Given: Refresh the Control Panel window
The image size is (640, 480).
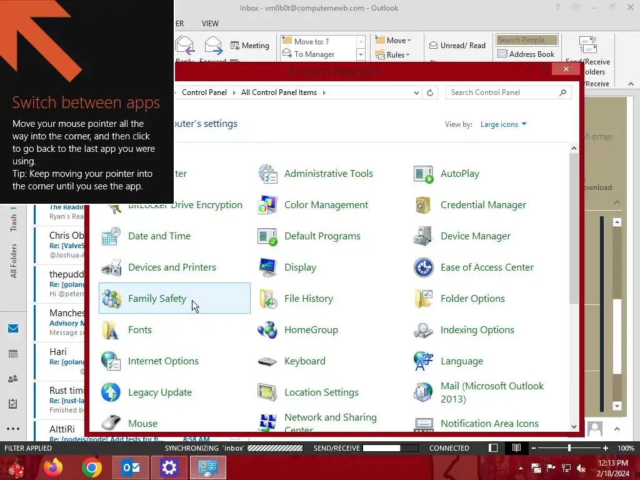Looking at the screenshot, I should click(430, 93).
